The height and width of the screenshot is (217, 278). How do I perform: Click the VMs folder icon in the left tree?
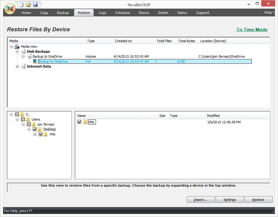(45, 134)
